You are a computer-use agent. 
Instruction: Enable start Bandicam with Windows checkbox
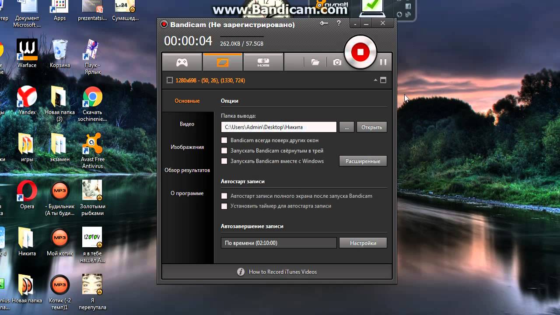coord(224,161)
